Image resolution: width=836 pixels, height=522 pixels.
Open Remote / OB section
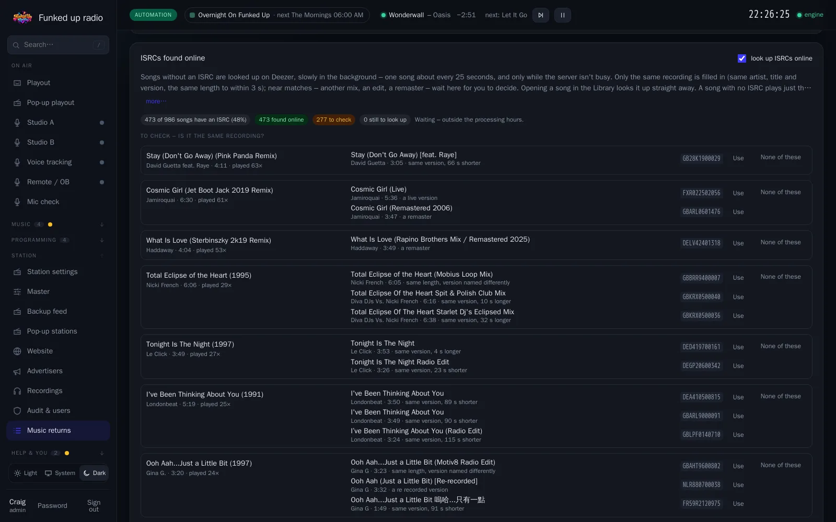tap(58, 182)
